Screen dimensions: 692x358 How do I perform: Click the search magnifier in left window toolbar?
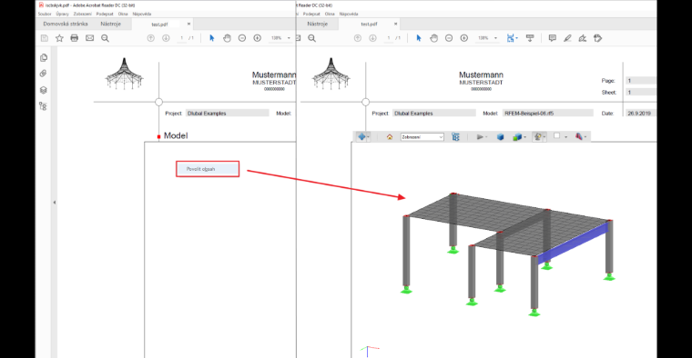(x=105, y=38)
